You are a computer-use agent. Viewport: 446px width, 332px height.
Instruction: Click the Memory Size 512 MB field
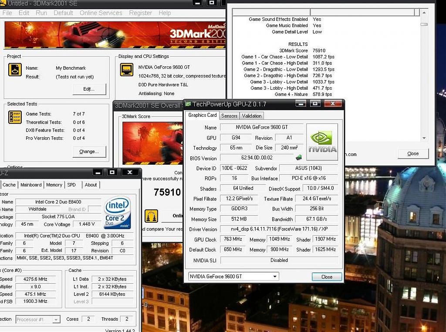pos(239,219)
